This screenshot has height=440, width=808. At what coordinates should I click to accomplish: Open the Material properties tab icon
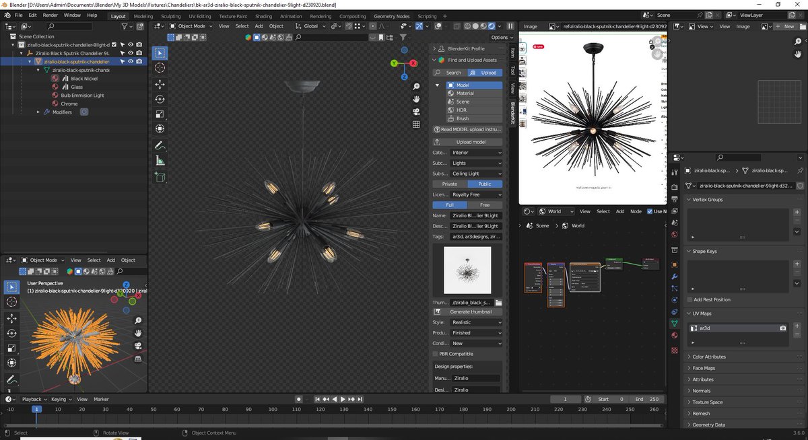pyautogui.click(x=675, y=335)
